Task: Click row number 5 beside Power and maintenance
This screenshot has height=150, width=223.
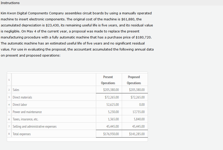Action: tap(9, 112)
